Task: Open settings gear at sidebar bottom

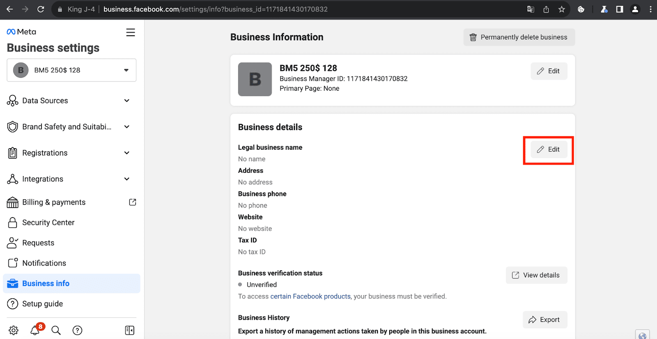Action: pyautogui.click(x=14, y=330)
